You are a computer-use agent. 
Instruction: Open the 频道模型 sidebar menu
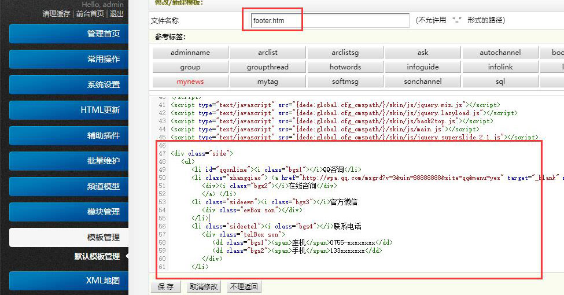tap(69, 186)
